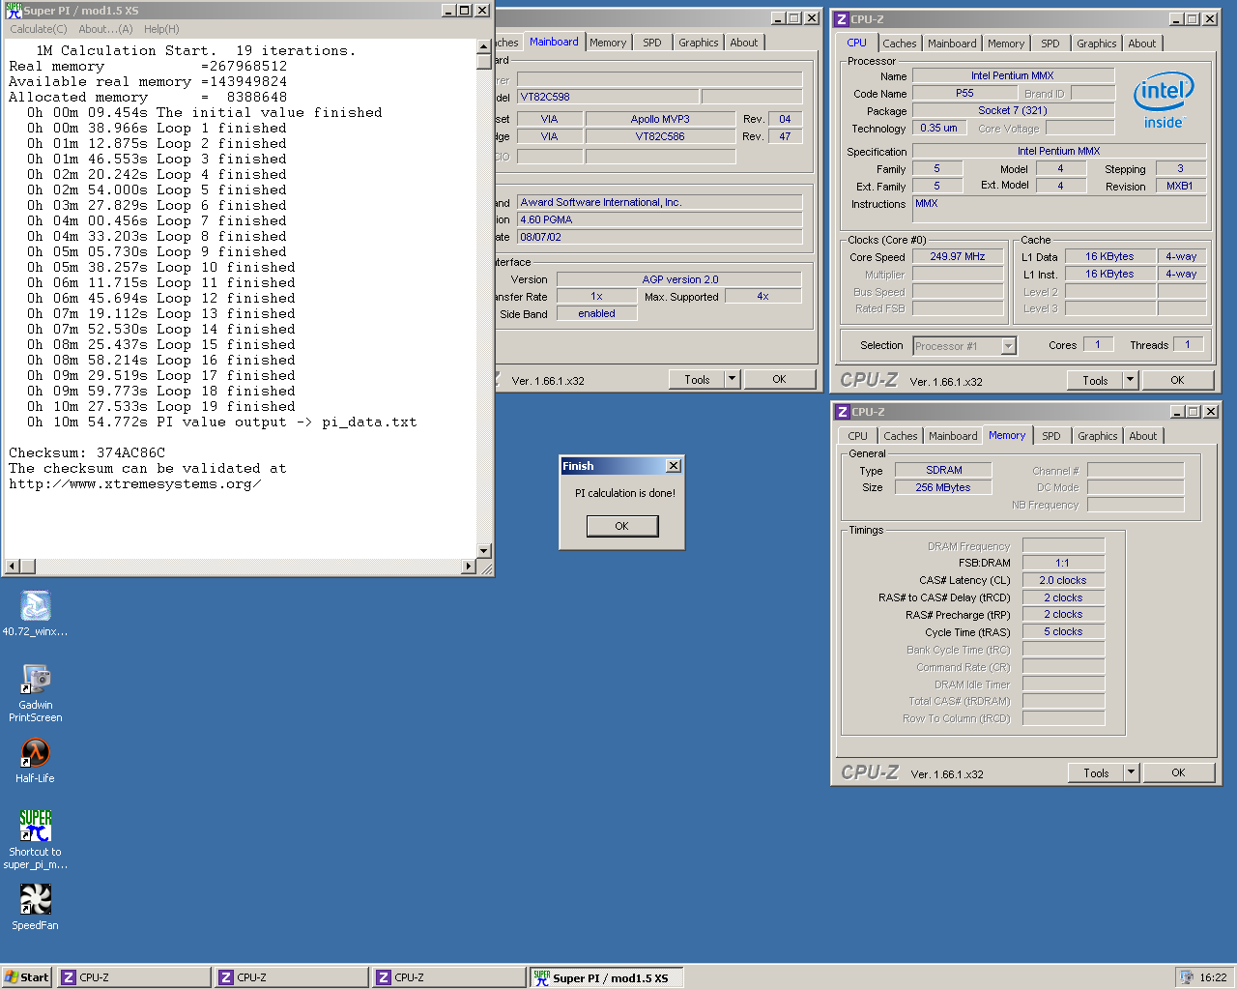Screen dimensions: 1237x990
Task: Open Help menu in Super PI
Action: point(161,29)
